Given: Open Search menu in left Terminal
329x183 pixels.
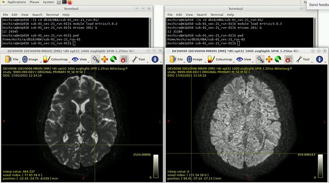Looking at the screenshot, I should click(37, 15).
